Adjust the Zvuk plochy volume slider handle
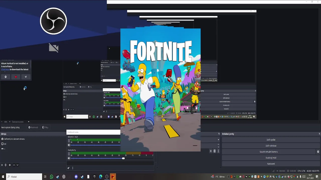 [x=123, y=158]
